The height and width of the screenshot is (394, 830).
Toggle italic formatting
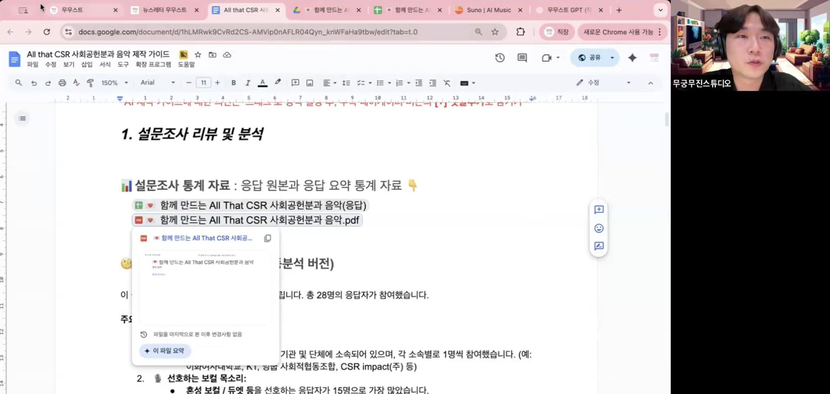tap(247, 83)
